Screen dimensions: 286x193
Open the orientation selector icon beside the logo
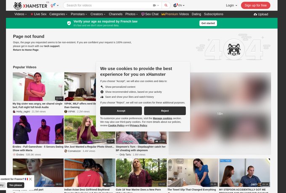54,5
